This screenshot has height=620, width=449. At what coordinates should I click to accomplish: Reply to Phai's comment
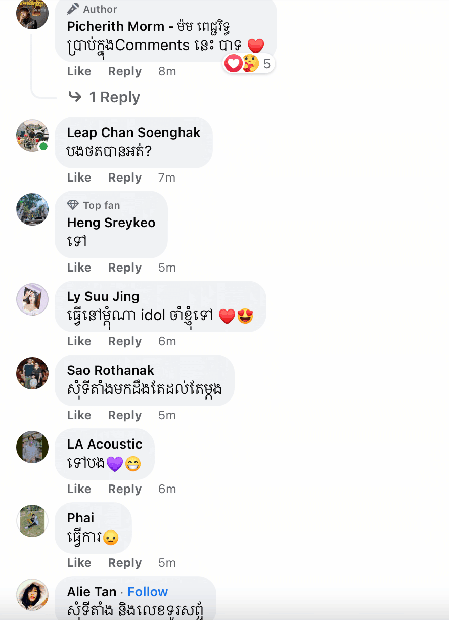click(125, 563)
